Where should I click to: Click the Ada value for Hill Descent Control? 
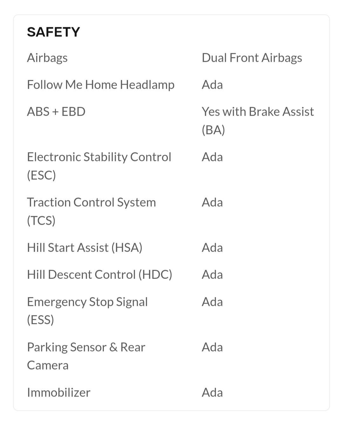[212, 275]
